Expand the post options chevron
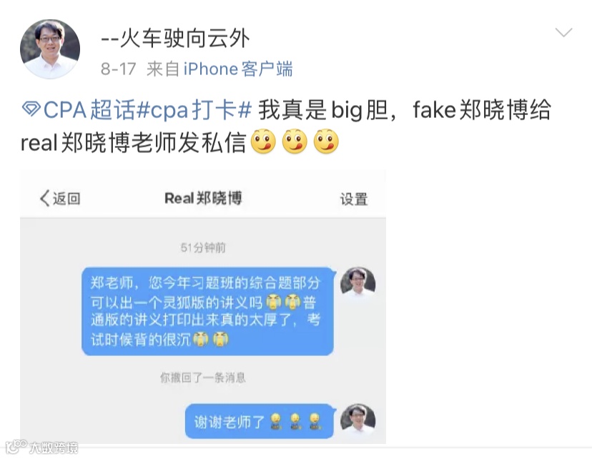592x459 pixels. point(563,32)
